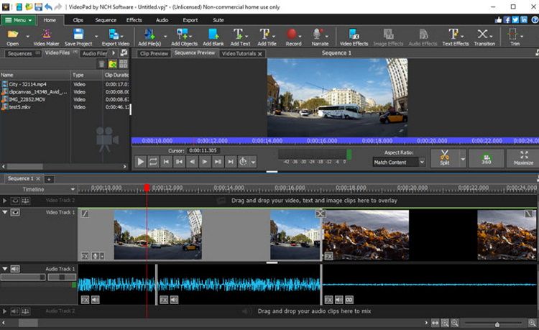
Task: Toggle speaker icon on first audio clip
Action: point(95,300)
